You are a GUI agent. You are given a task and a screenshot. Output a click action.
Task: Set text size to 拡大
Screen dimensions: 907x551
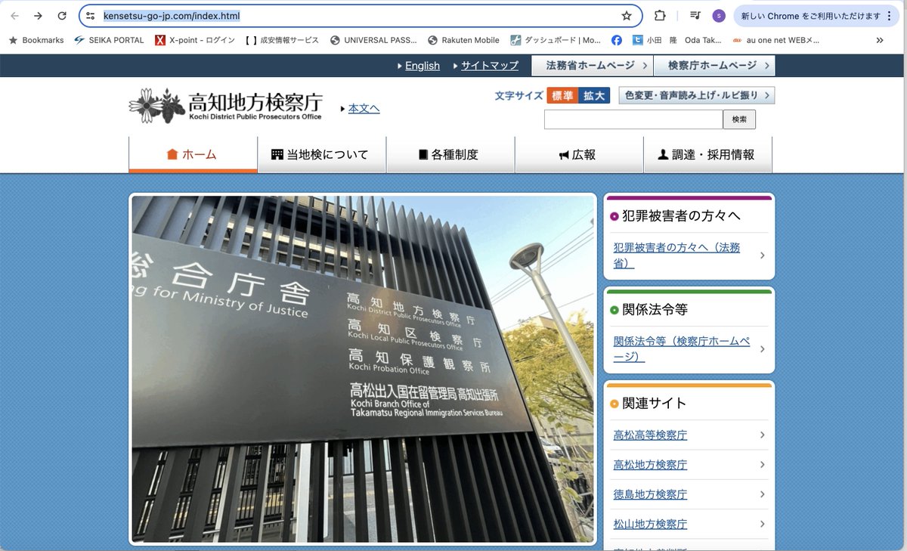[x=594, y=95]
